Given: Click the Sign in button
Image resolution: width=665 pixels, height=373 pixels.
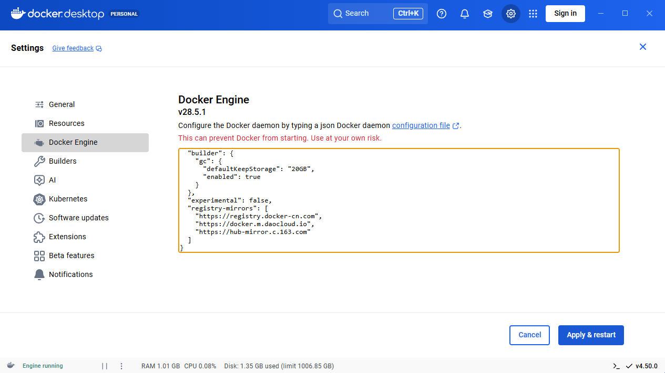Looking at the screenshot, I should click(x=565, y=14).
